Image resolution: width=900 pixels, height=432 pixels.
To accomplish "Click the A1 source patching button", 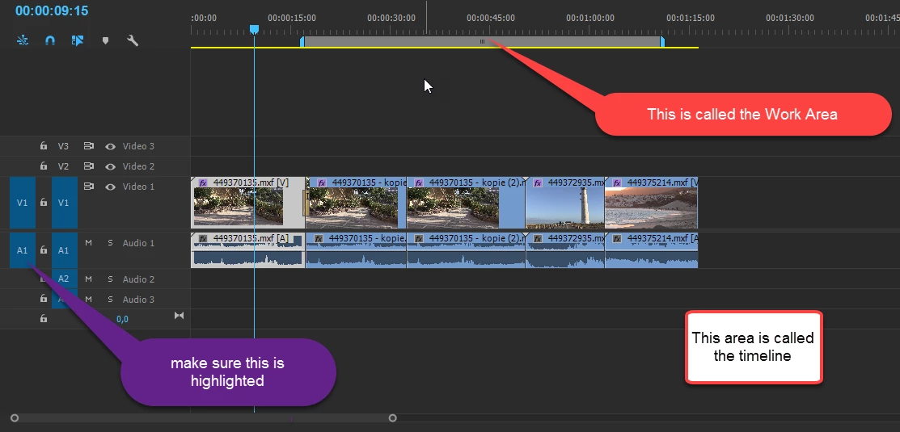I will pyautogui.click(x=23, y=250).
